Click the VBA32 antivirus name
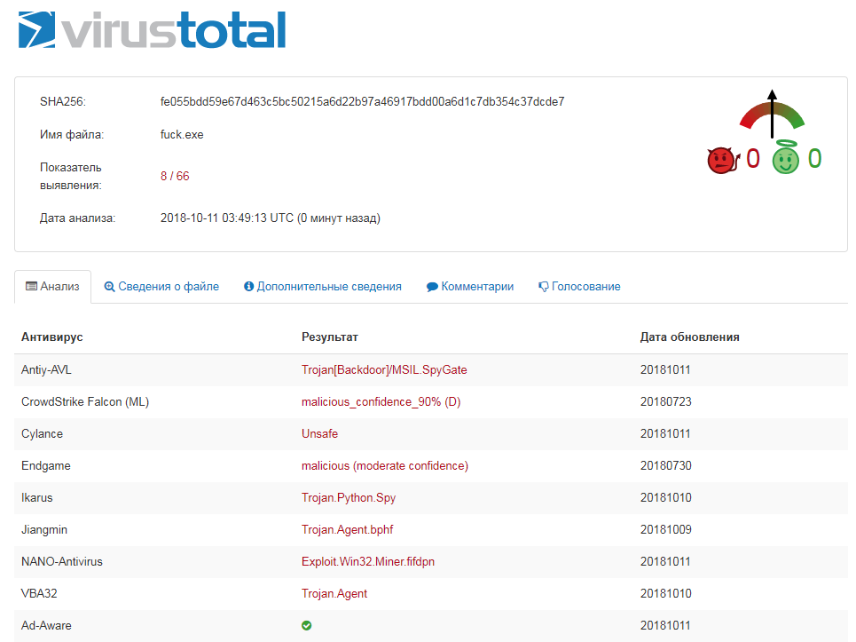Image resolution: width=856 pixels, height=642 pixels. point(39,593)
